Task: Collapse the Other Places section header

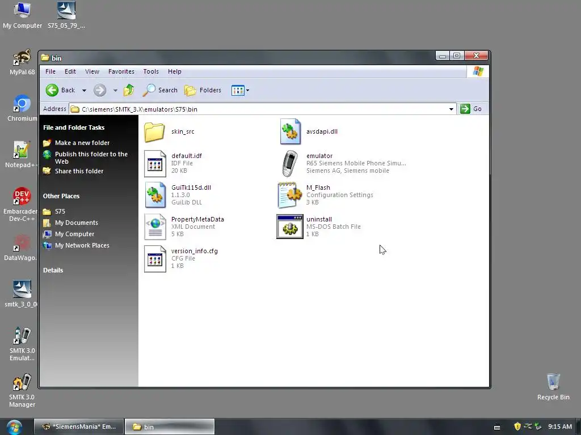Action: [61, 196]
